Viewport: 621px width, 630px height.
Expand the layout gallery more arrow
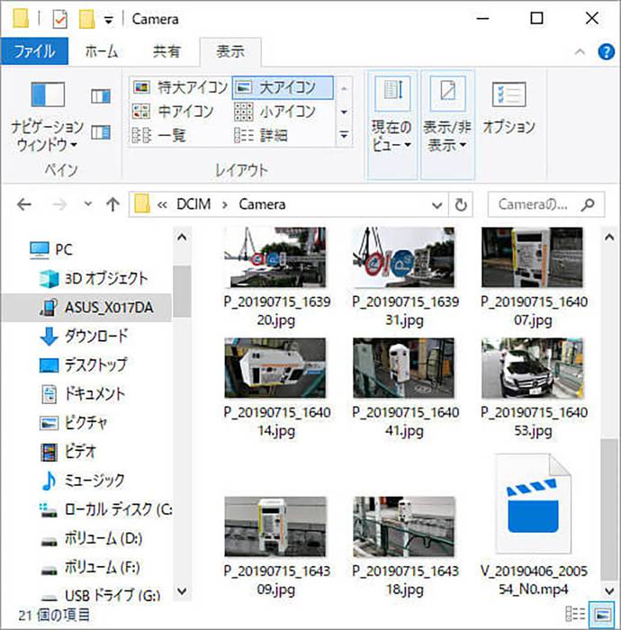click(344, 135)
